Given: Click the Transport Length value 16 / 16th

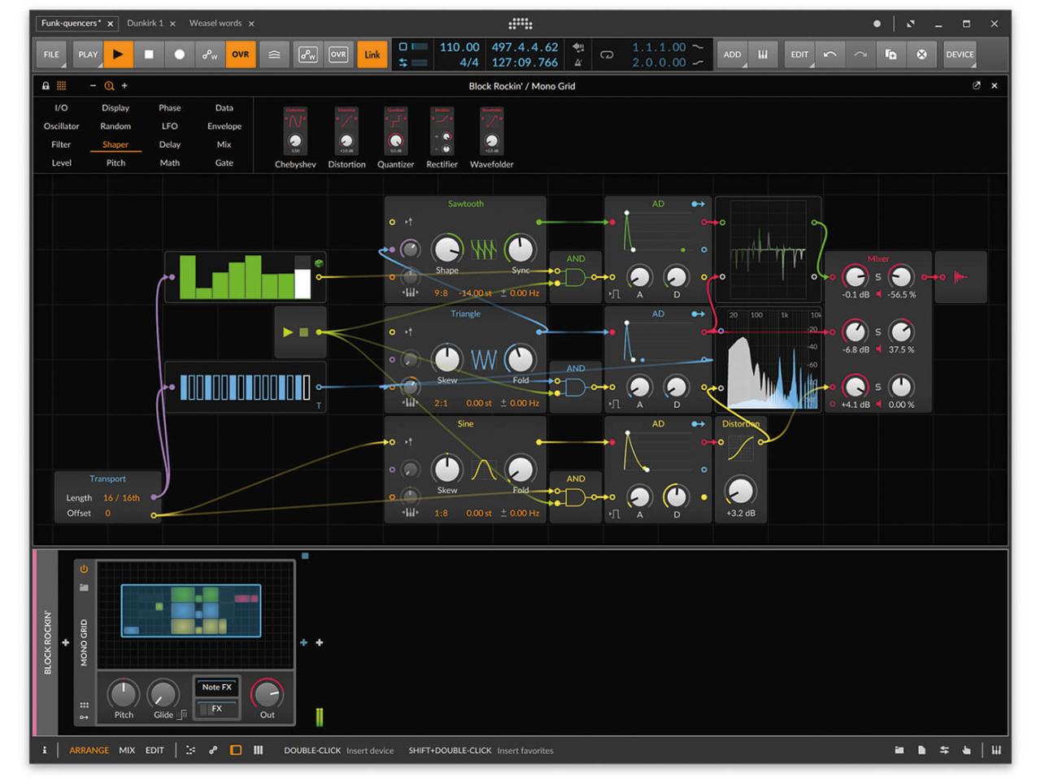Looking at the screenshot, I should (x=121, y=497).
